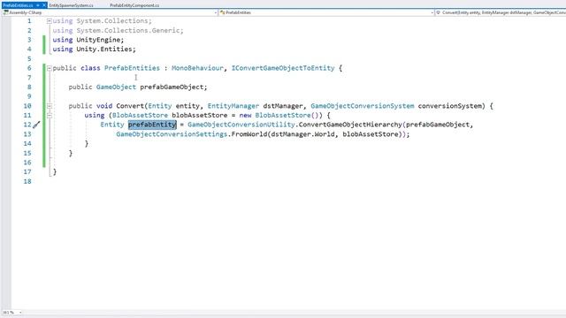Collapse the using BlobAssetStore block

50,116
